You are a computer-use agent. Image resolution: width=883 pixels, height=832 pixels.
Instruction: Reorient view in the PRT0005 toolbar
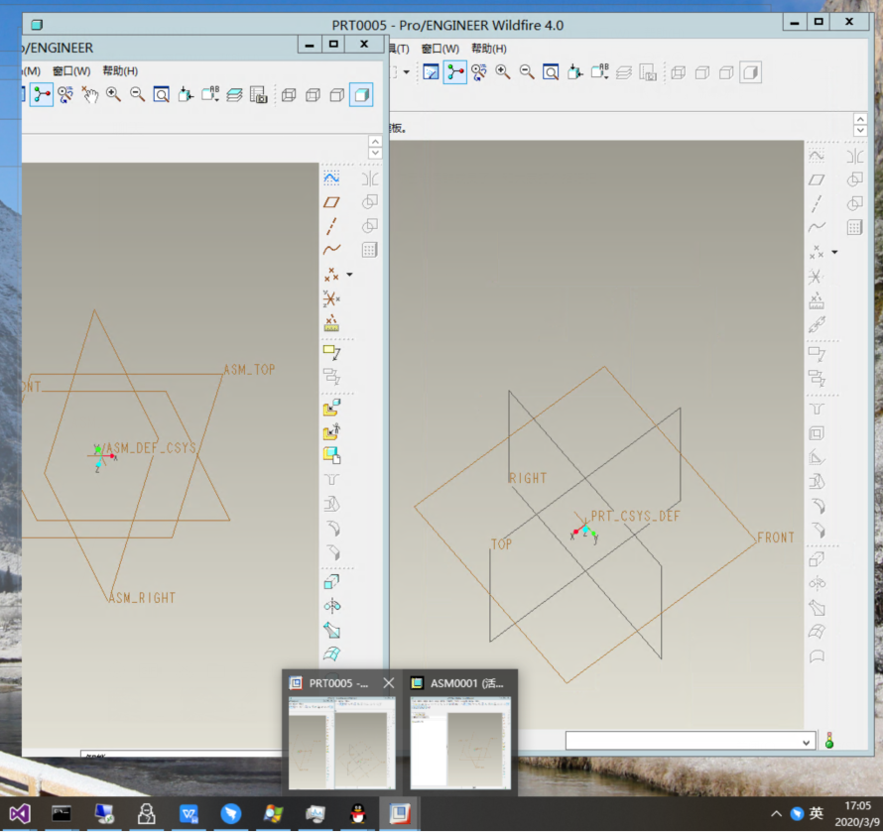pyautogui.click(x=575, y=72)
